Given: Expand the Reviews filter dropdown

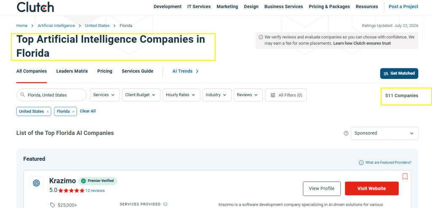Looking at the screenshot, I should tap(248, 95).
